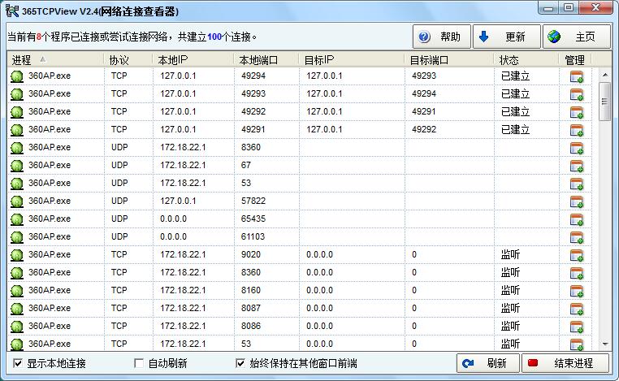Click the 更新 update button

coord(506,37)
